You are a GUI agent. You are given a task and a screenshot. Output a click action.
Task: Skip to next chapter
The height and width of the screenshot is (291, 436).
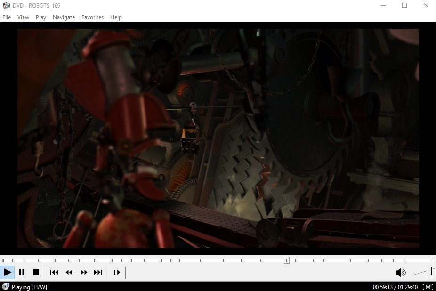(x=98, y=272)
